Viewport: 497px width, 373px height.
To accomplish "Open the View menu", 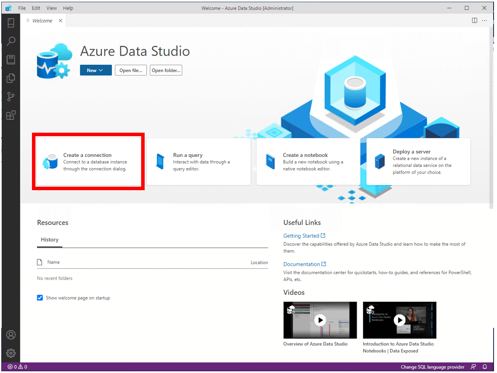I will [51, 8].
